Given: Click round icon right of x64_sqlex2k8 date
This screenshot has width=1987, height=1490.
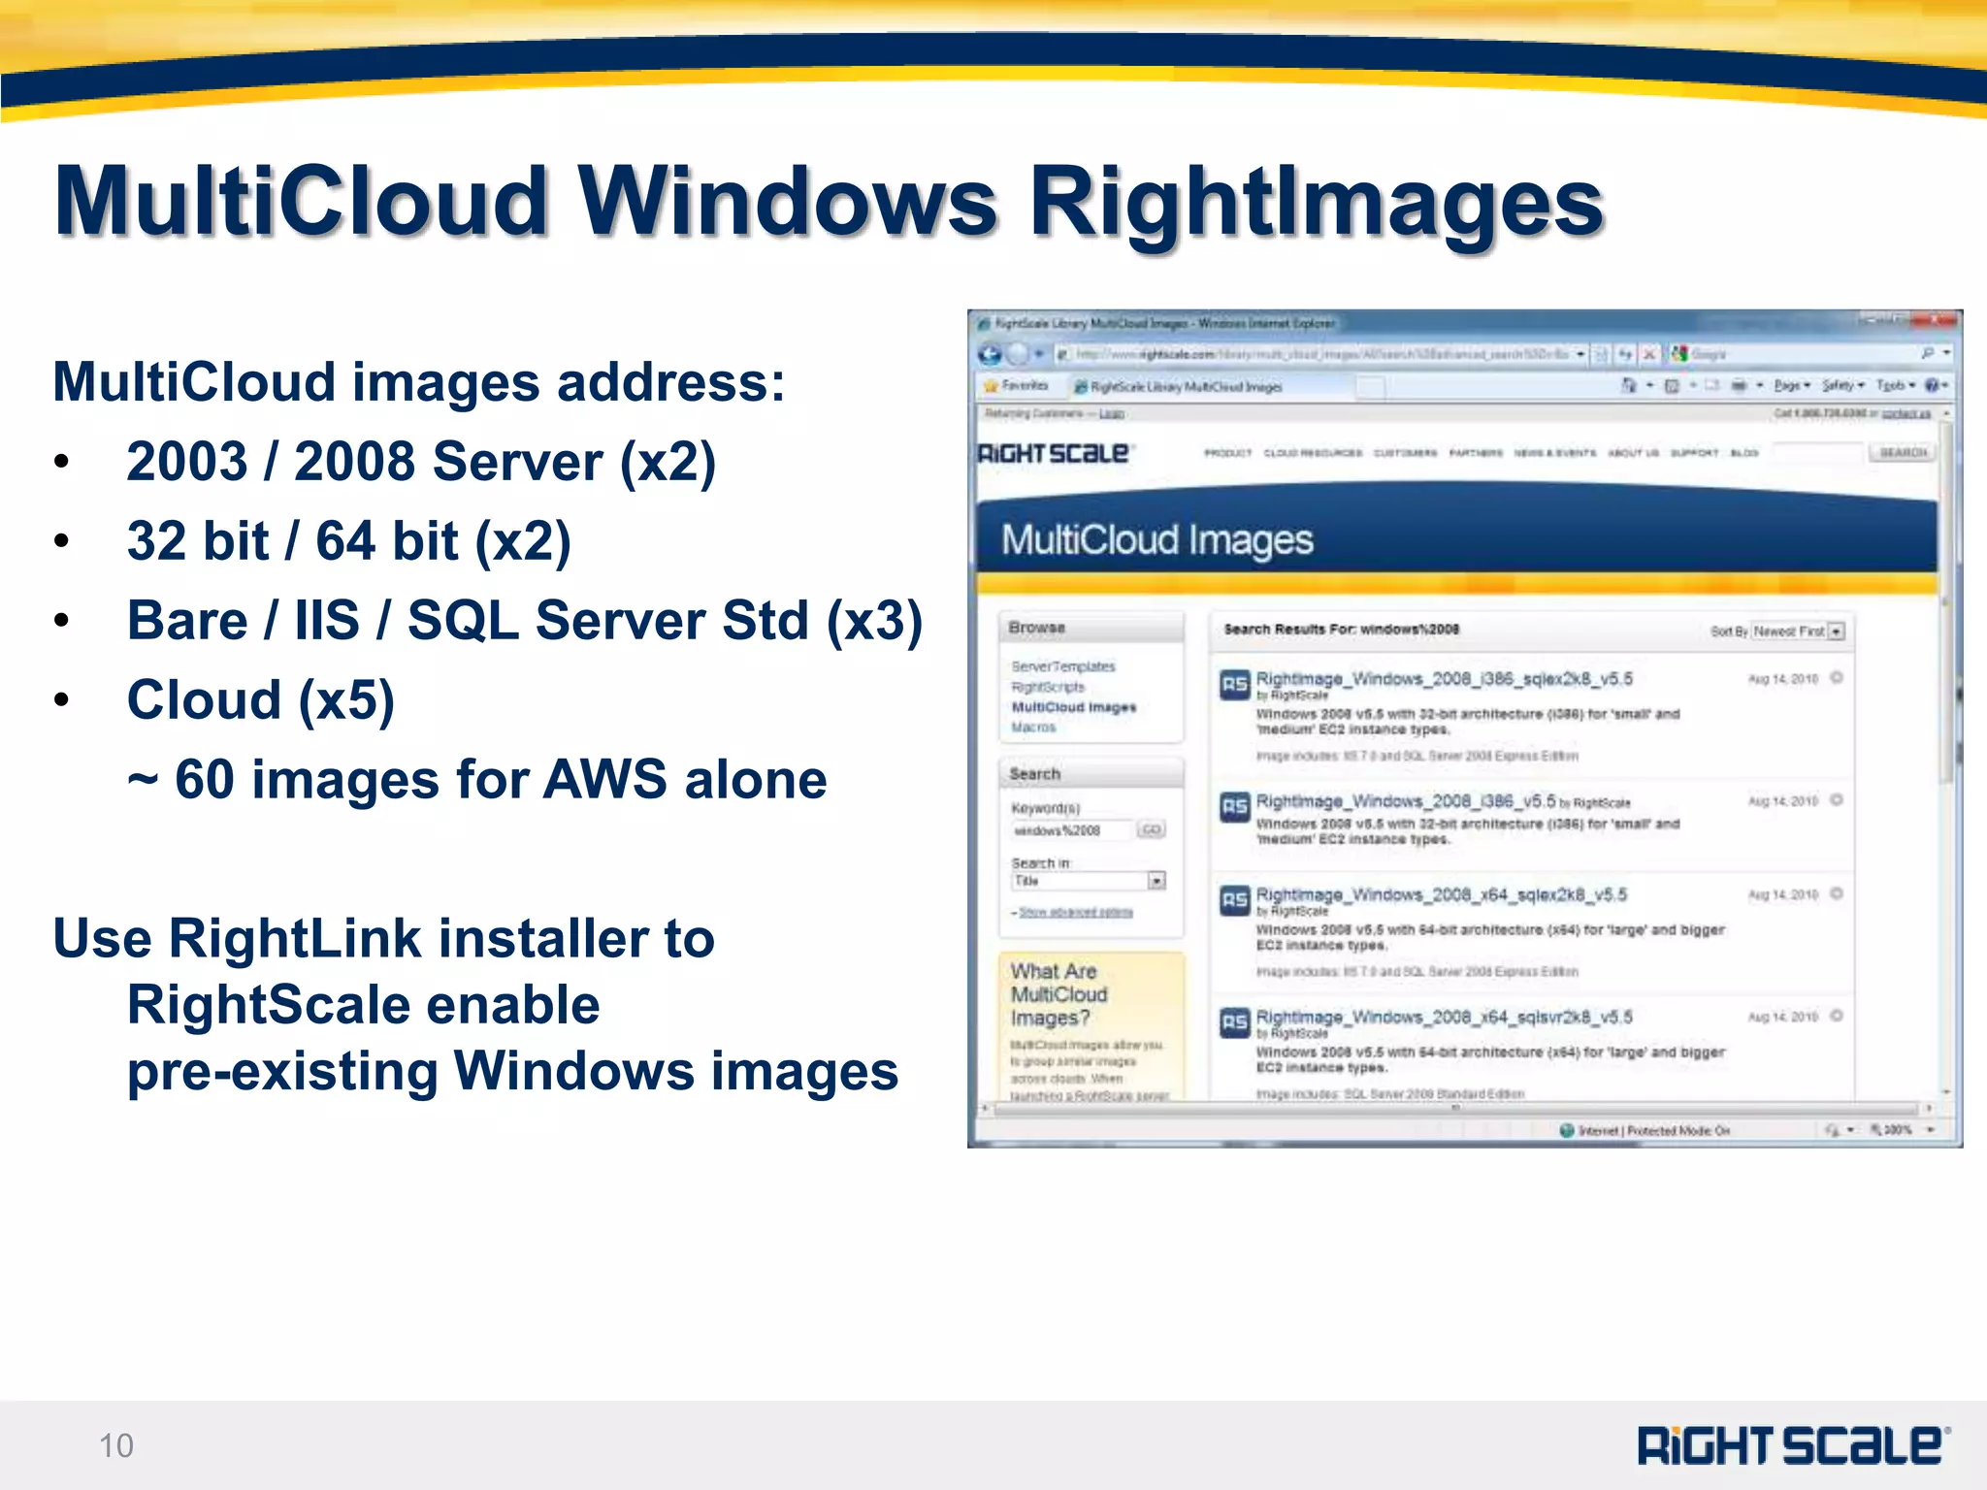Looking at the screenshot, I should point(1837,893).
